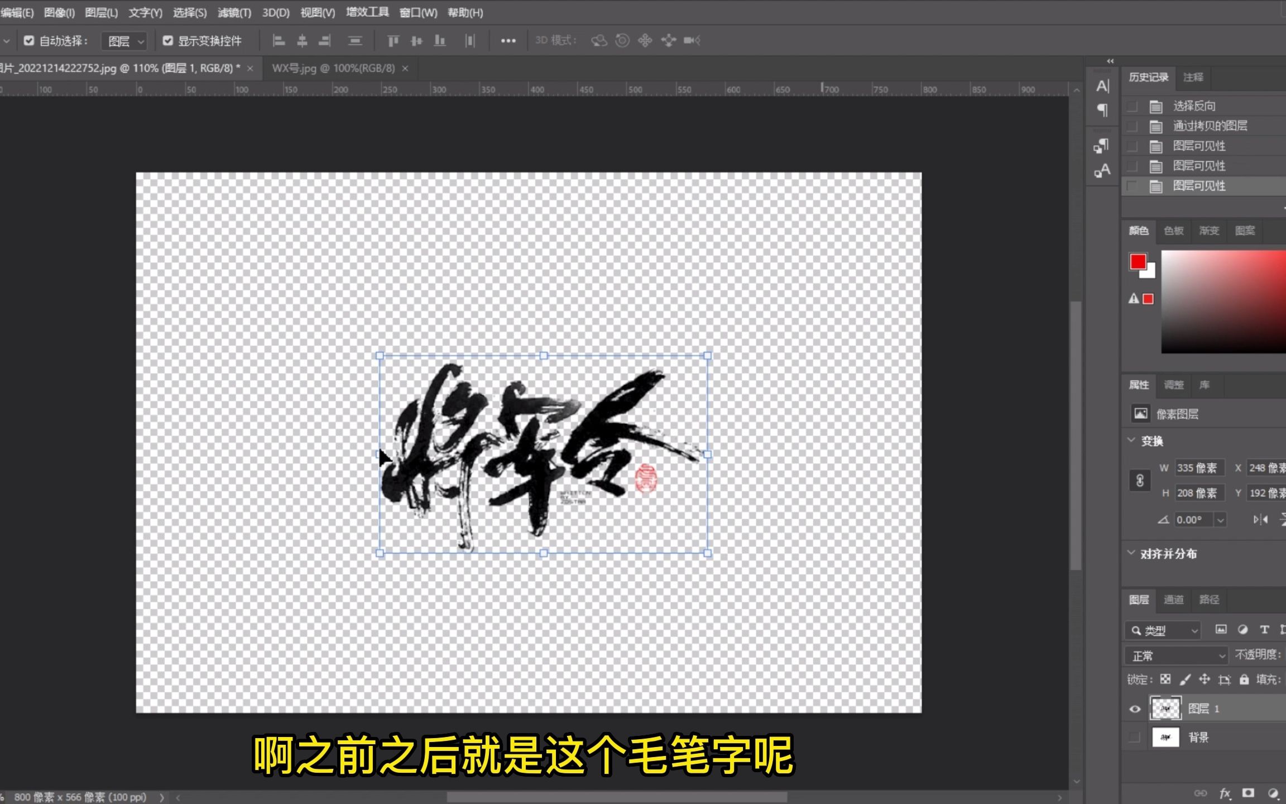Screen dimensions: 1286x804
Task: Click the distribute vertically icon
Action: [x=355, y=41]
